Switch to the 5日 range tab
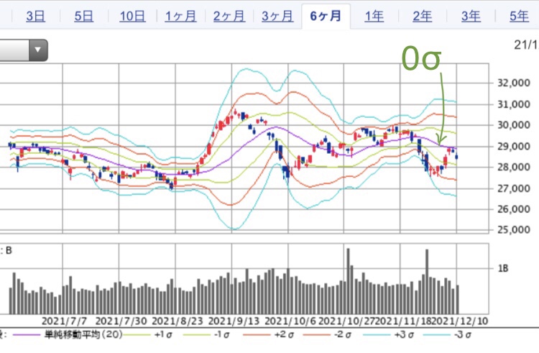This screenshot has height=353, width=539. coord(83,16)
